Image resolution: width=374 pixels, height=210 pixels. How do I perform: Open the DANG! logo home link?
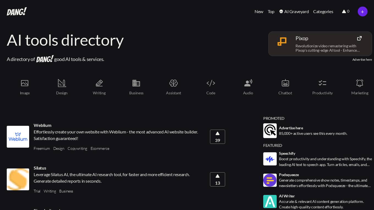click(x=17, y=12)
